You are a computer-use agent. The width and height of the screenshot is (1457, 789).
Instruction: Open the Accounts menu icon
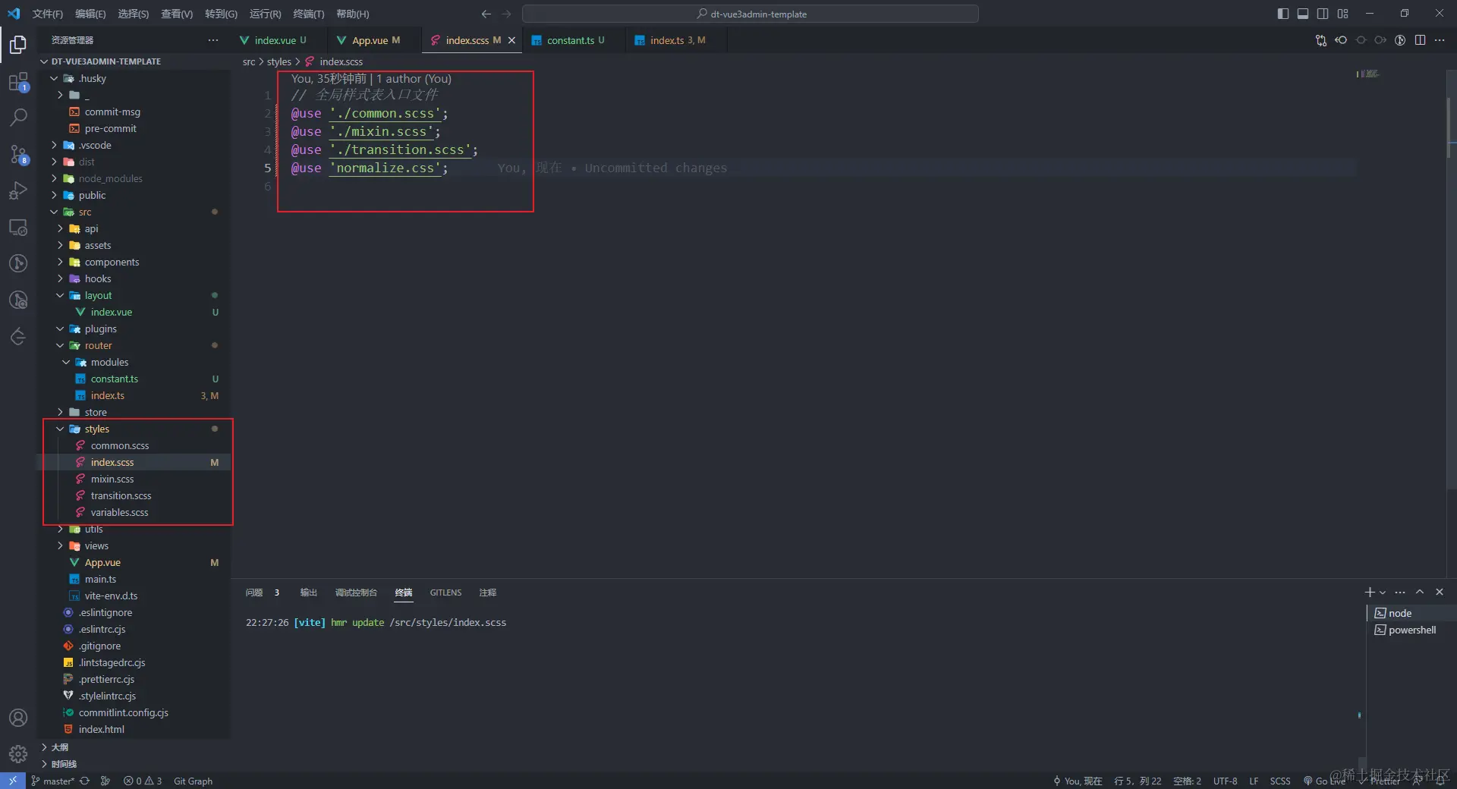(18, 718)
